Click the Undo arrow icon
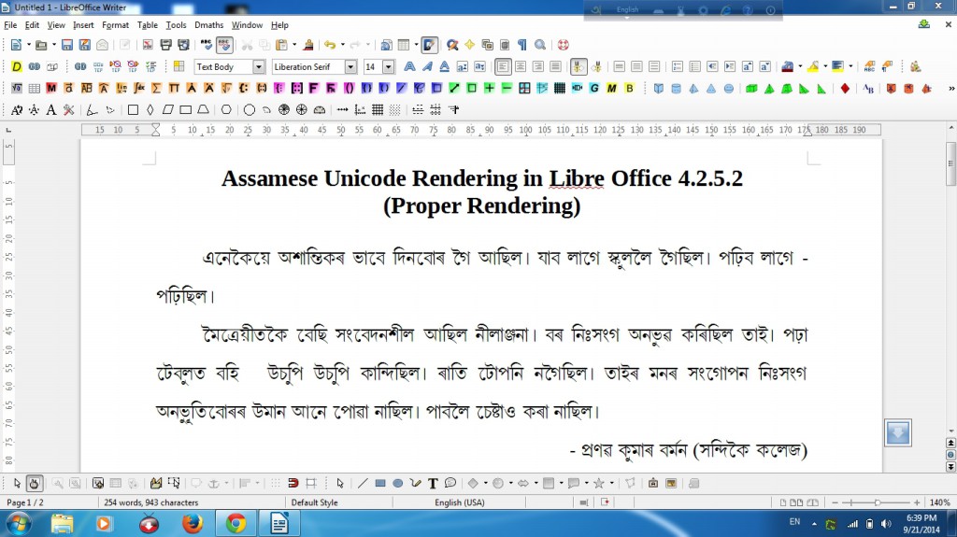Screen dimensions: 957x537 [329, 45]
